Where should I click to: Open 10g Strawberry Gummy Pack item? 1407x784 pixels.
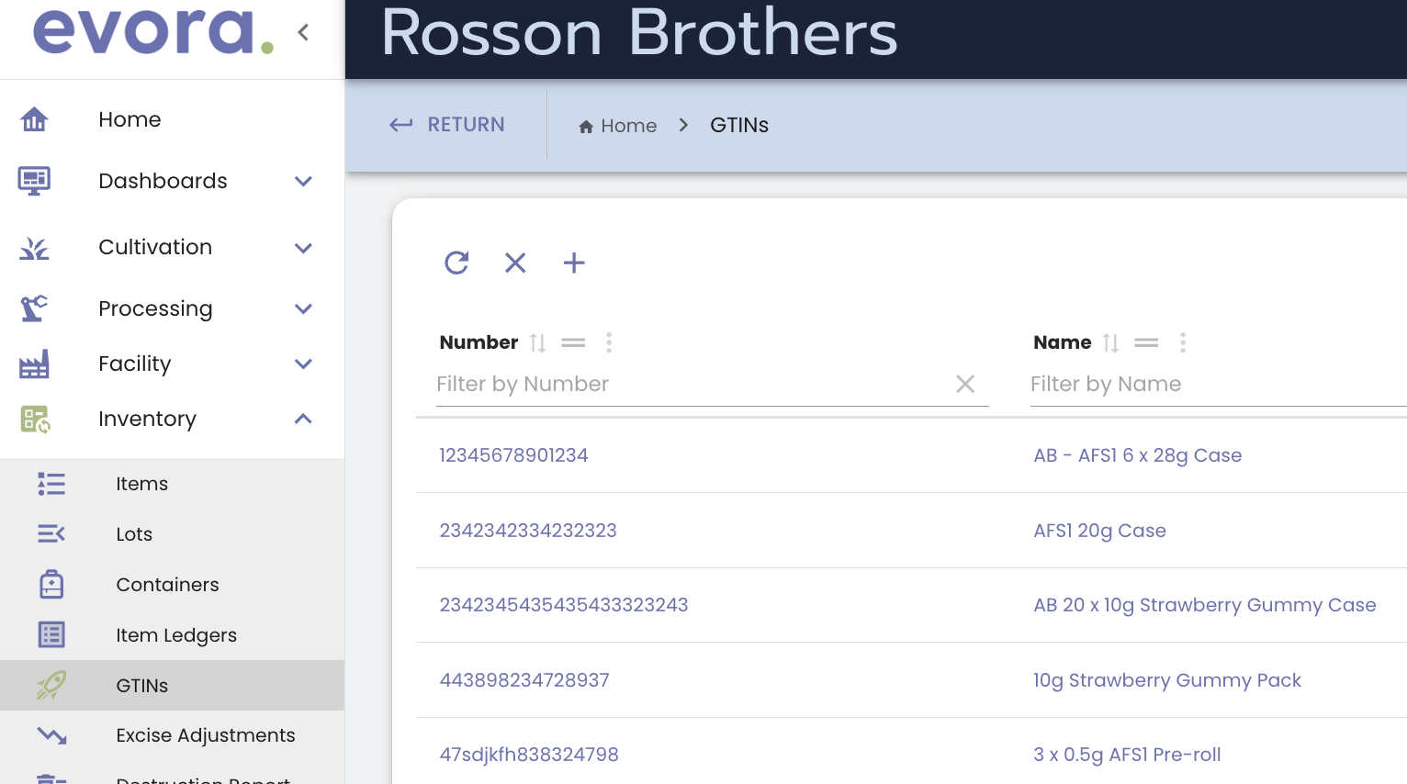pyautogui.click(x=1167, y=680)
